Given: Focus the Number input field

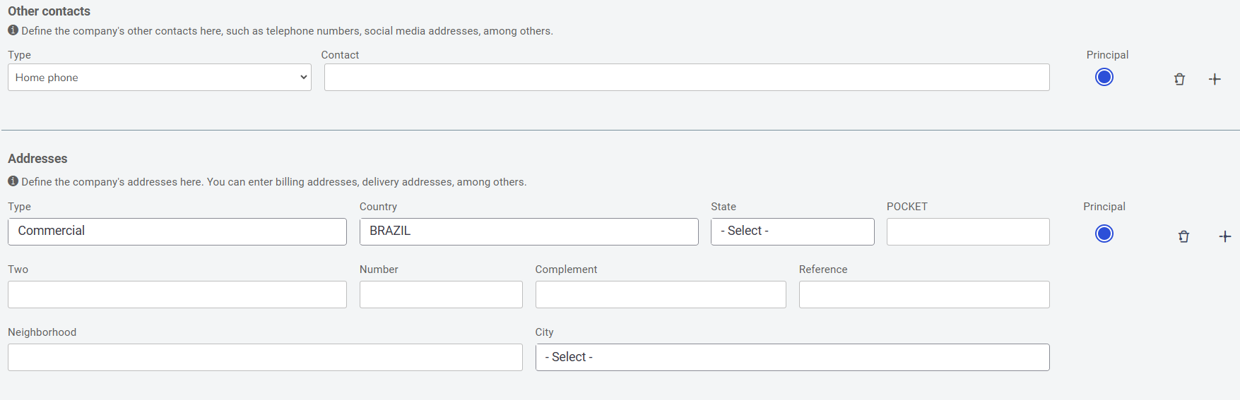Looking at the screenshot, I should [441, 294].
